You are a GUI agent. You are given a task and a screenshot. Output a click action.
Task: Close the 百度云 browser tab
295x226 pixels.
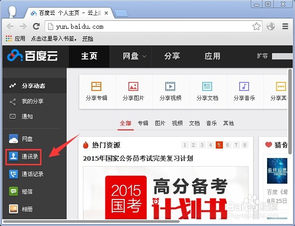[106, 13]
